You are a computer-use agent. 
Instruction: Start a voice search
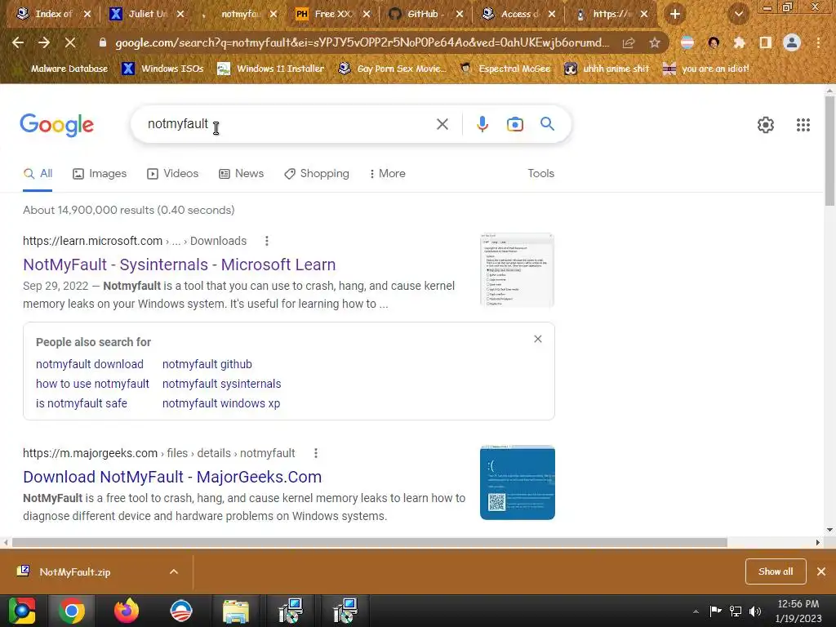click(x=482, y=124)
